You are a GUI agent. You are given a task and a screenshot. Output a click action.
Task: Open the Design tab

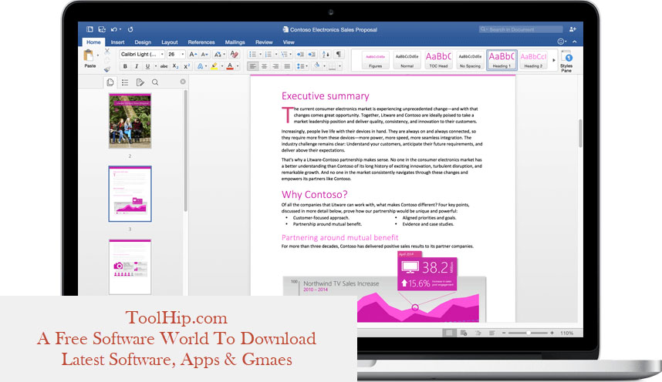click(143, 42)
